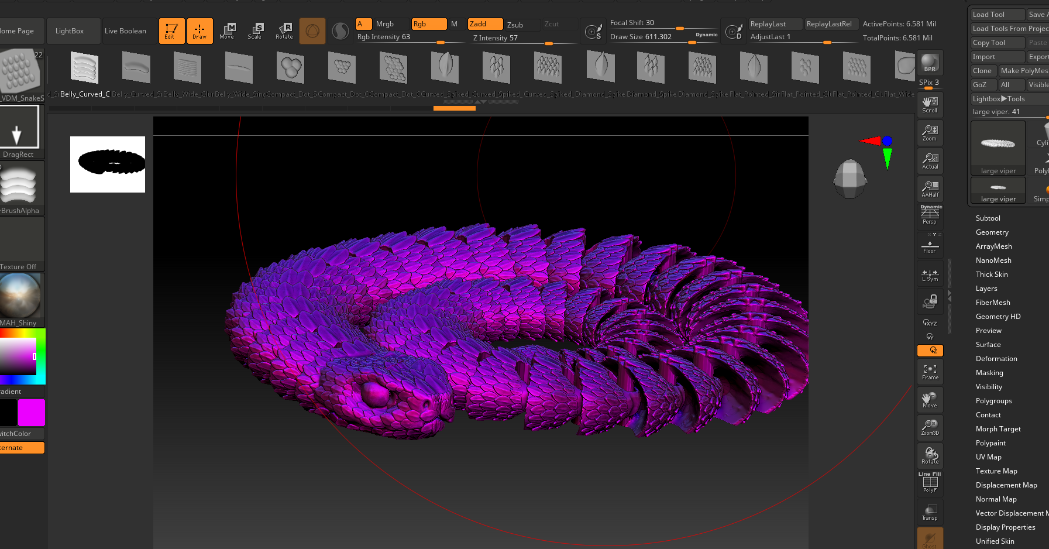Click the Frame view icon
The image size is (1049, 549).
point(930,372)
